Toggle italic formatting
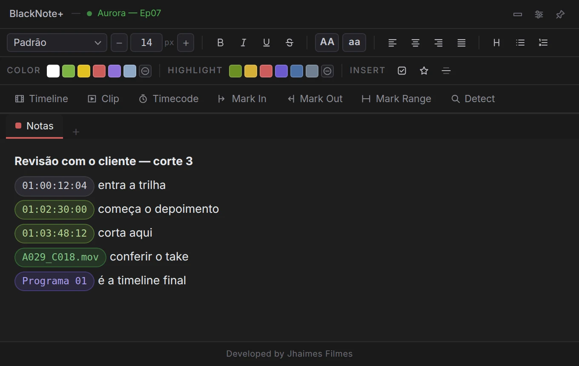Viewport: 579px width, 366px height. (243, 43)
